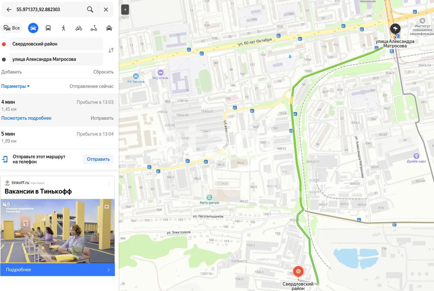Choose the walking route mode
This screenshot has width=434, height=291.
(x=64, y=28)
